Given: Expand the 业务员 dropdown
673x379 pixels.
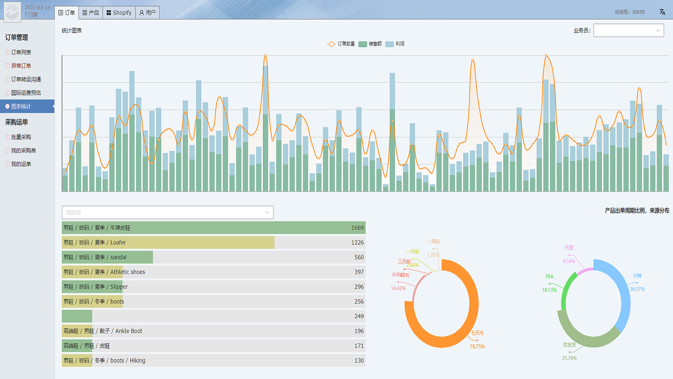Looking at the screenshot, I should (628, 30).
